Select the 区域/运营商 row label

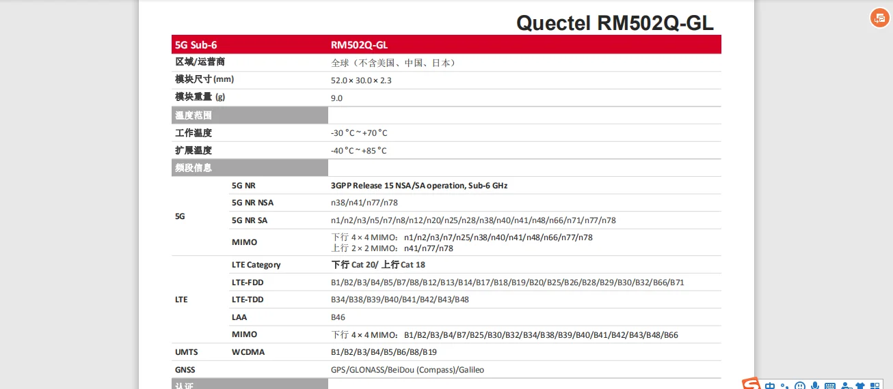click(x=200, y=62)
